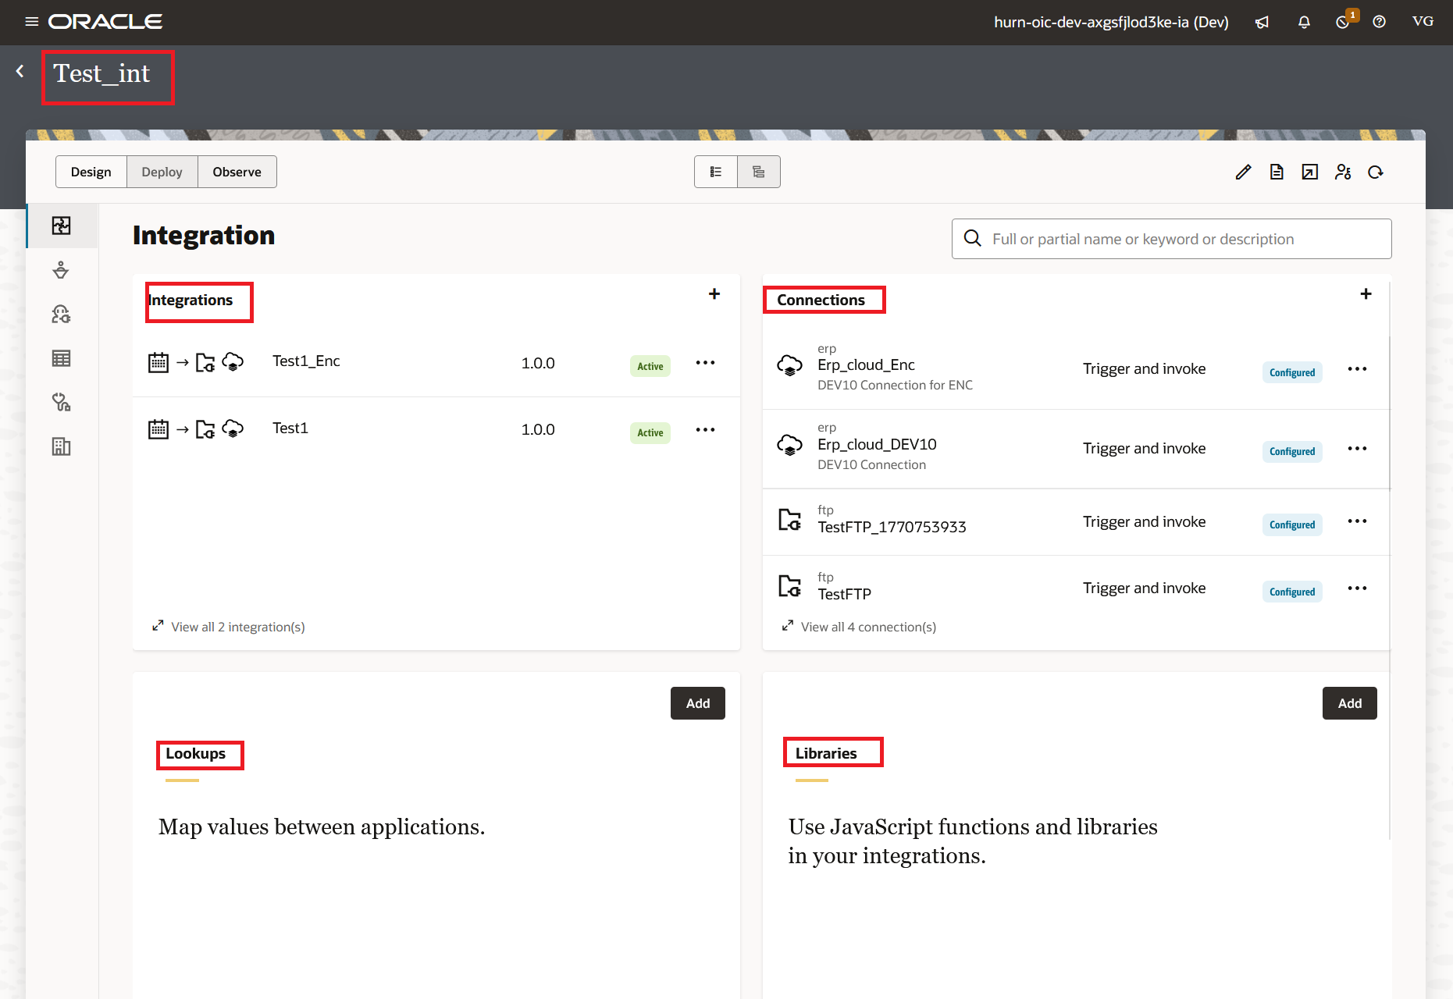Add a new connection with plus icon

(x=1366, y=294)
